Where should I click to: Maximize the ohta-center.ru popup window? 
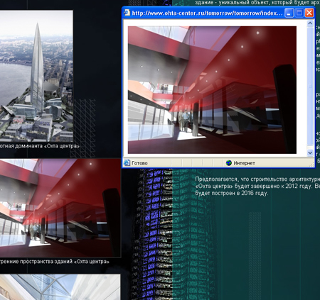pos(299,13)
